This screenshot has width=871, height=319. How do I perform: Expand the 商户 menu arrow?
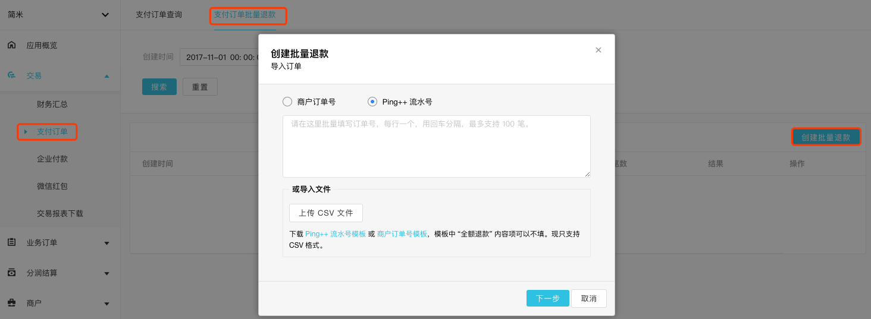click(106, 304)
